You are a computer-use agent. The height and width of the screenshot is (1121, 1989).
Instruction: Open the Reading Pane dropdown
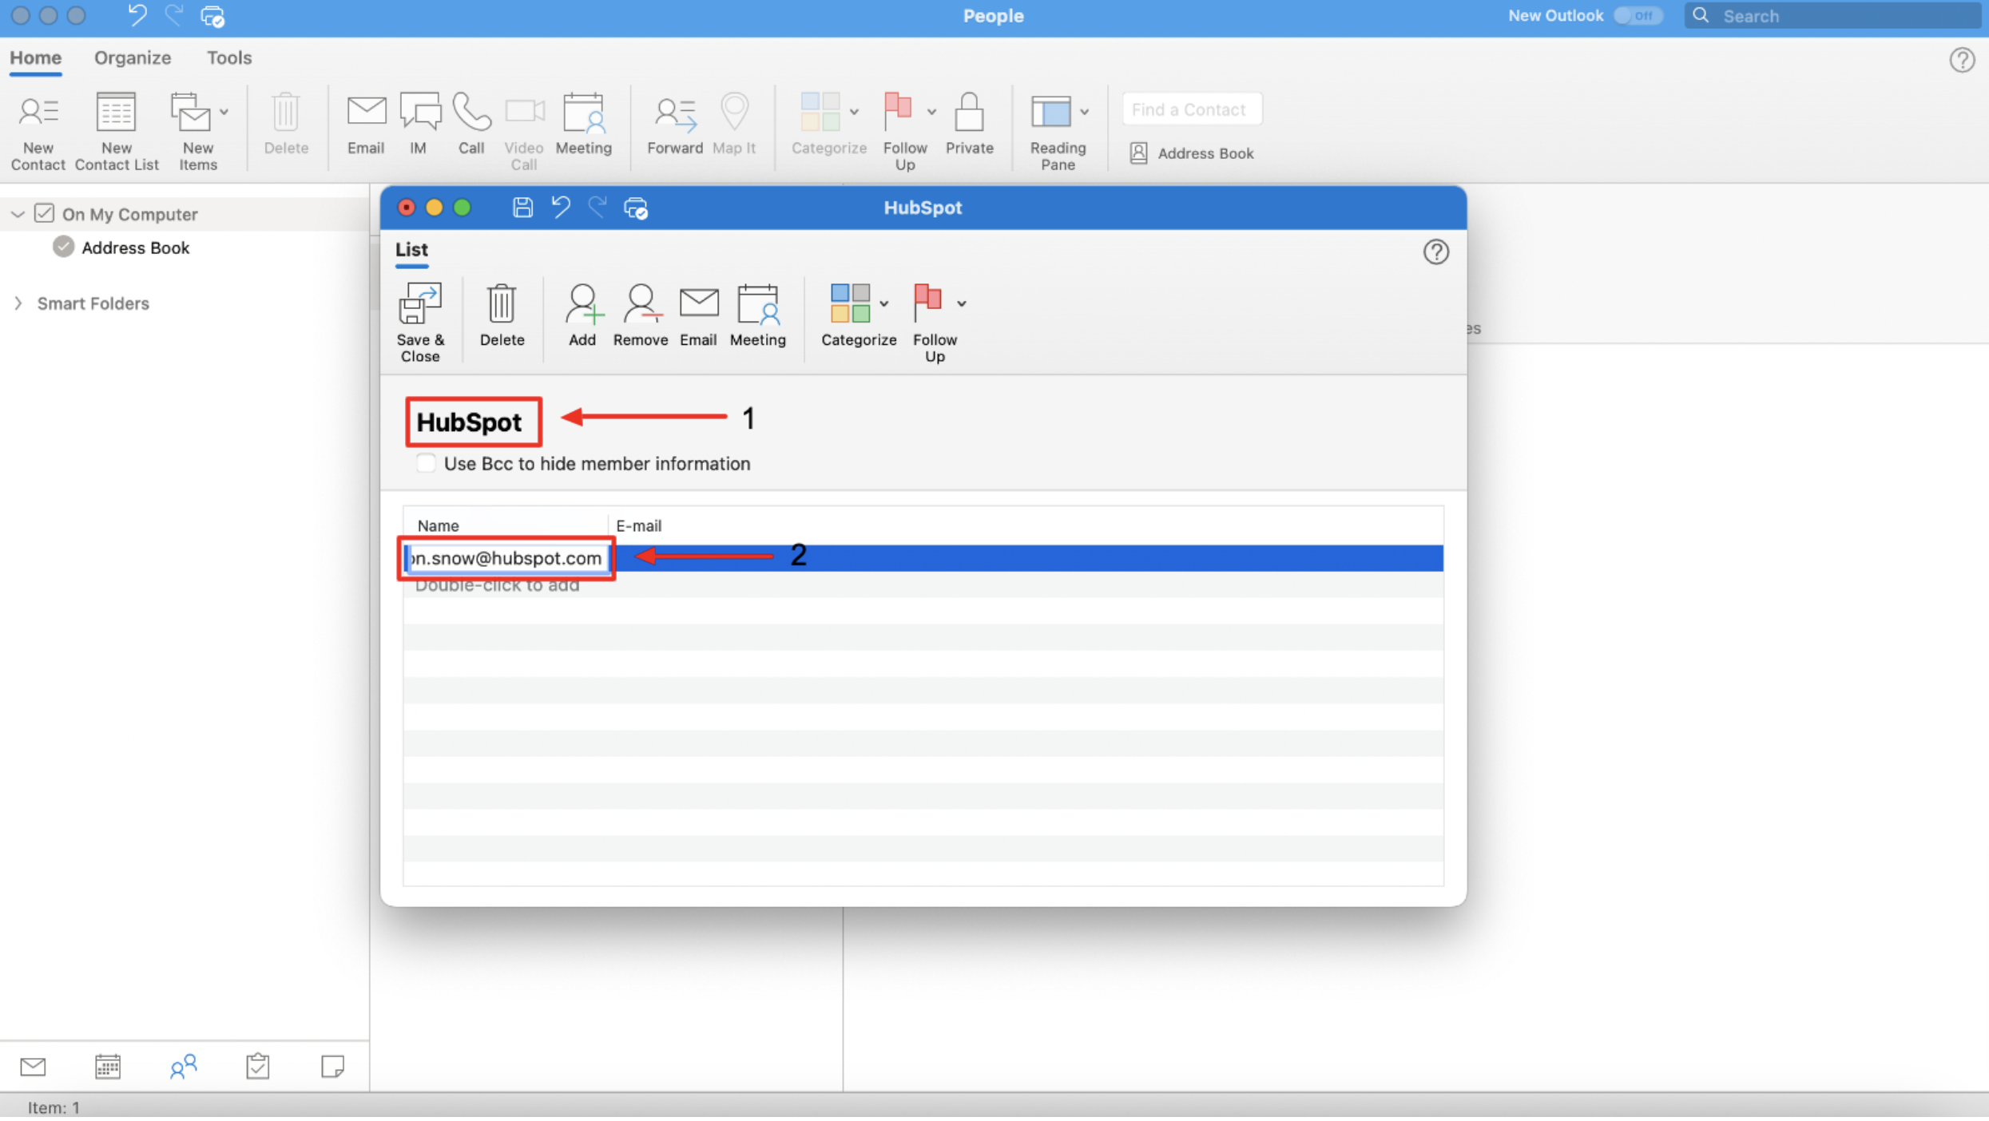tap(1084, 112)
